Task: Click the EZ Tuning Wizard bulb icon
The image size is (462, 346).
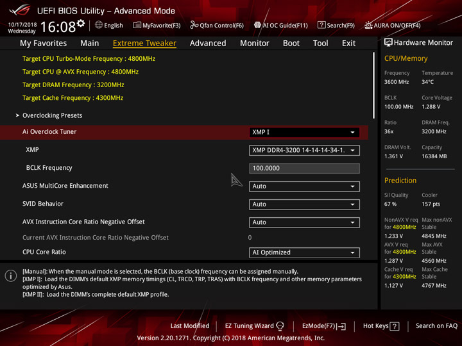Action: tap(280, 325)
